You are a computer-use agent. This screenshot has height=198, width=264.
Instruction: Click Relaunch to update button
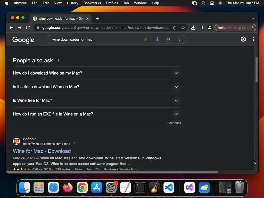click(x=233, y=28)
